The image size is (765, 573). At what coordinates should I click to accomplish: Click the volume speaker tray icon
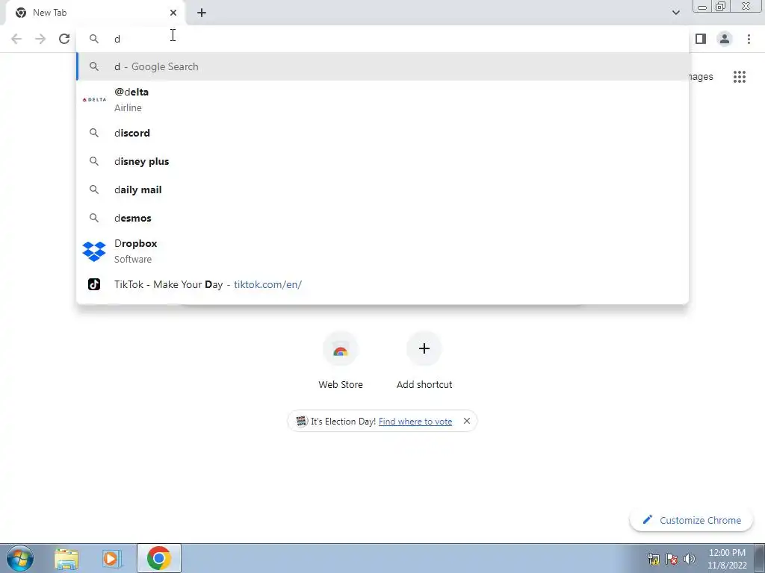(690, 559)
